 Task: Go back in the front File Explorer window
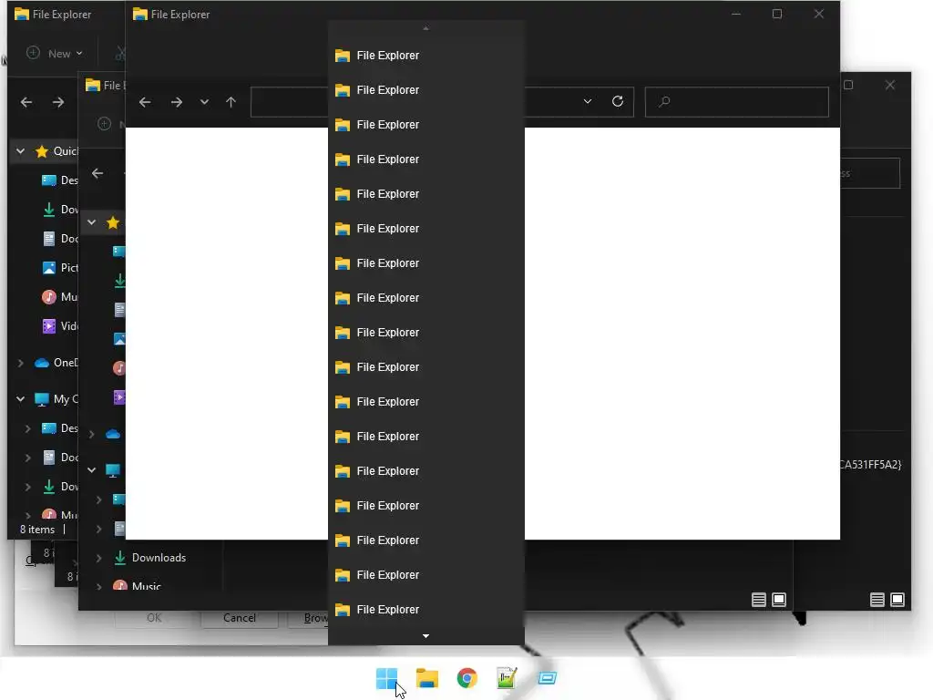[x=145, y=102]
